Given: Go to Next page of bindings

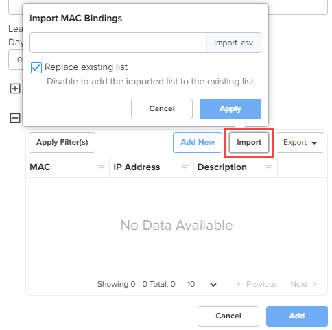Looking at the screenshot, I should 303,284.
